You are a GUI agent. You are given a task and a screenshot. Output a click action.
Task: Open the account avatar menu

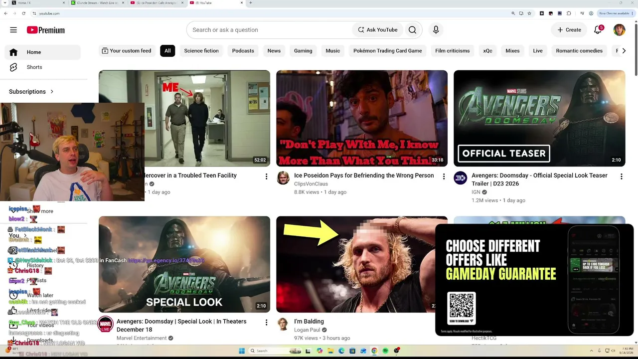point(619,30)
